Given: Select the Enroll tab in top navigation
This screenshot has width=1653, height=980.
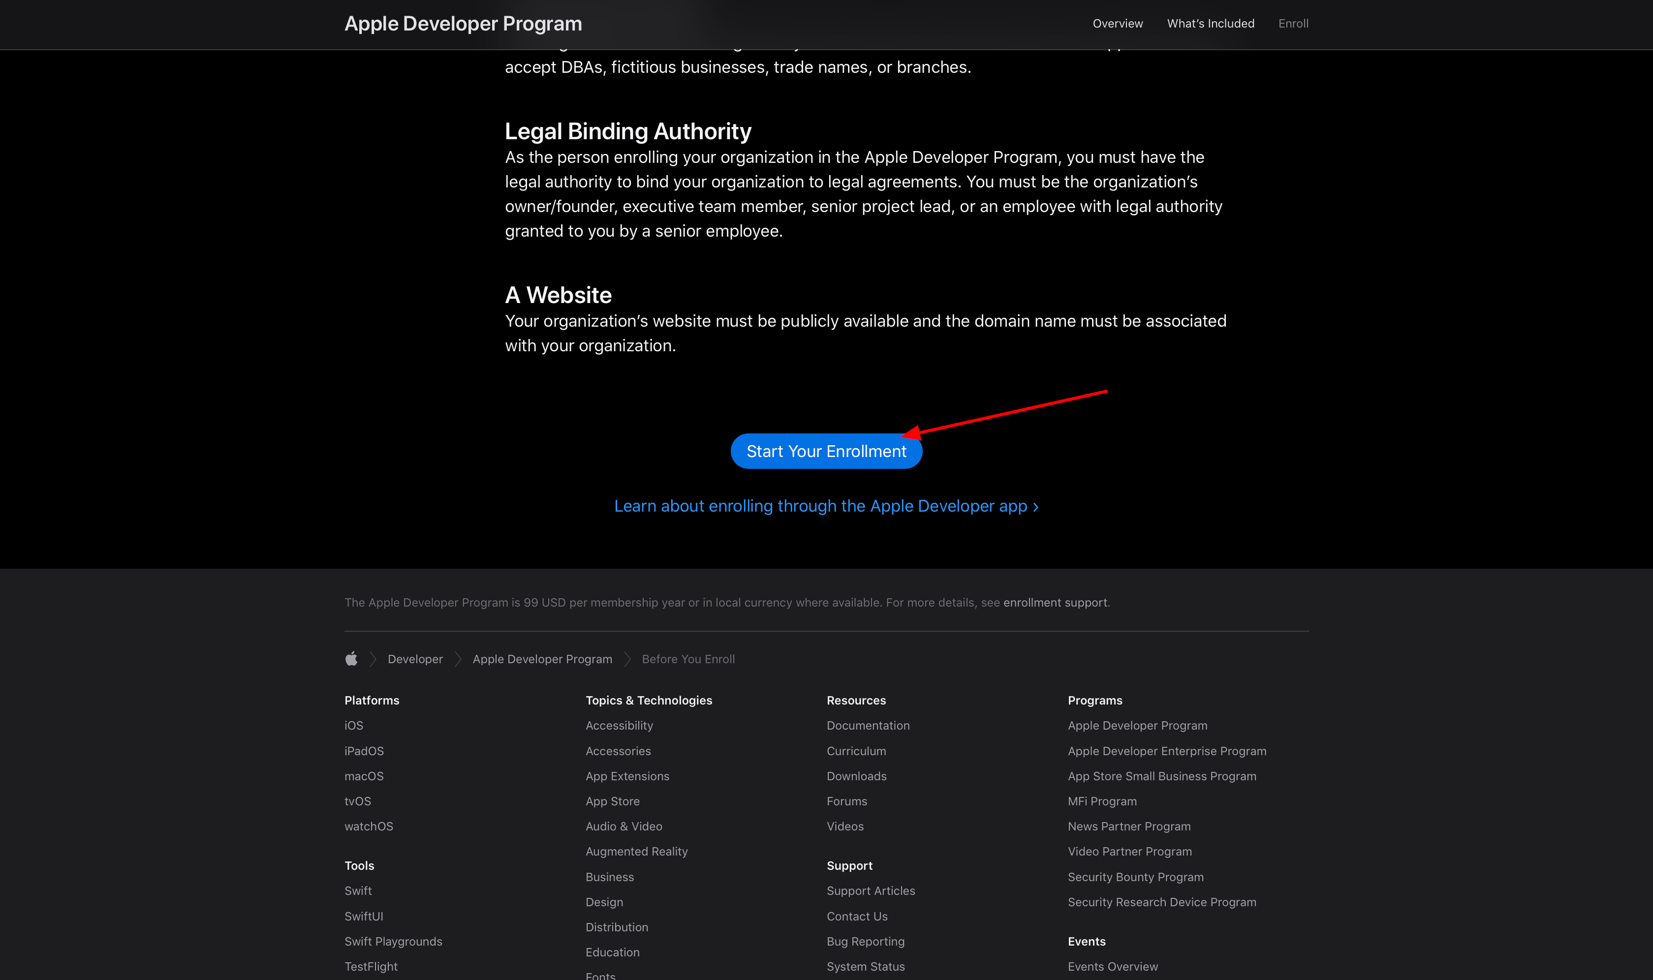Looking at the screenshot, I should click(x=1293, y=24).
